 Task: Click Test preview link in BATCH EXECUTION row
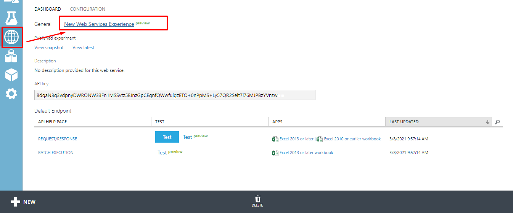pos(170,153)
